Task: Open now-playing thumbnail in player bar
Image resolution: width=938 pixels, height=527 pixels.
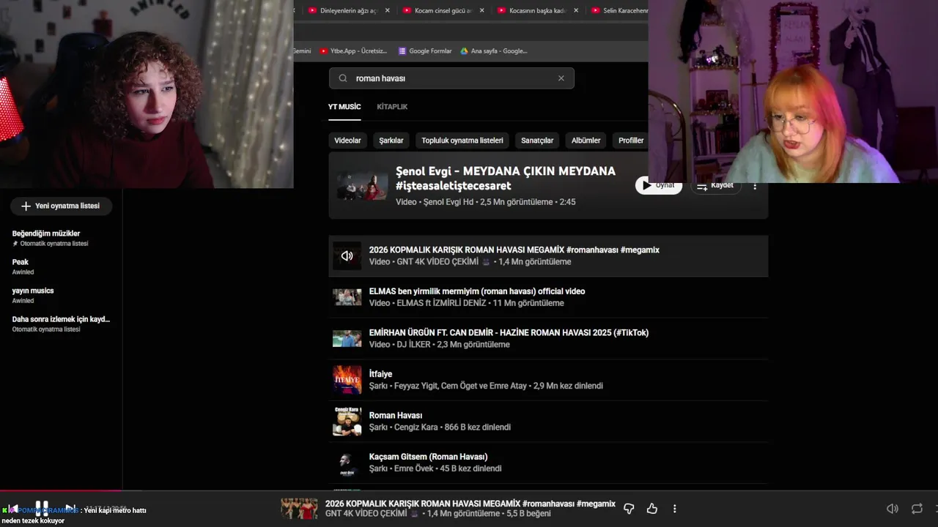Action: click(x=300, y=509)
